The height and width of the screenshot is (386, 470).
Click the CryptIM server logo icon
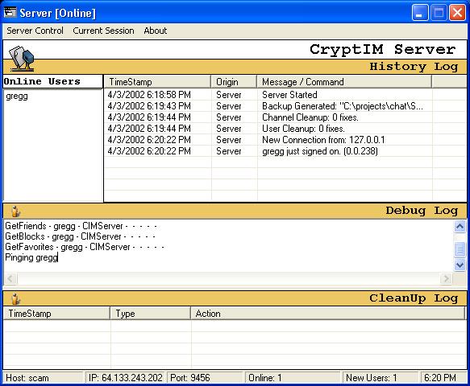[x=21, y=59]
